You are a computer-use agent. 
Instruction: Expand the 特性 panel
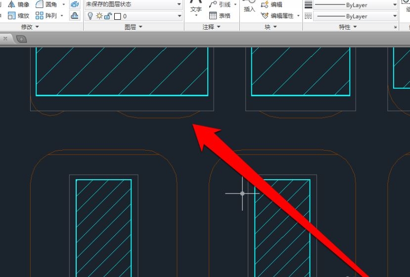(x=348, y=27)
